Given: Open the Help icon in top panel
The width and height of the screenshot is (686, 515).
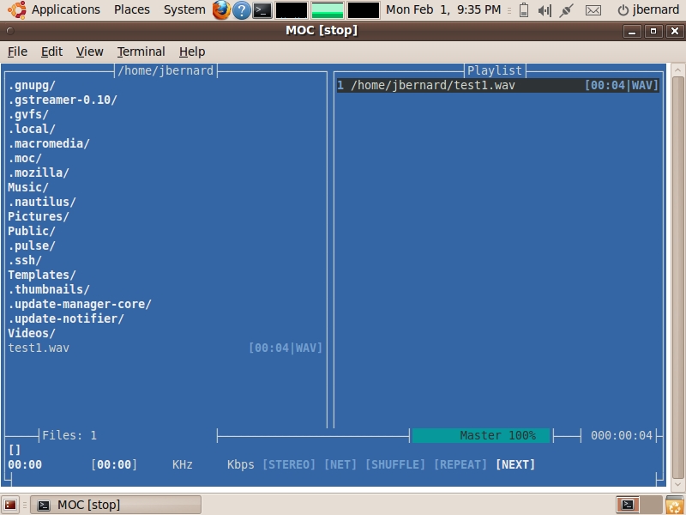Looking at the screenshot, I should click(x=242, y=10).
